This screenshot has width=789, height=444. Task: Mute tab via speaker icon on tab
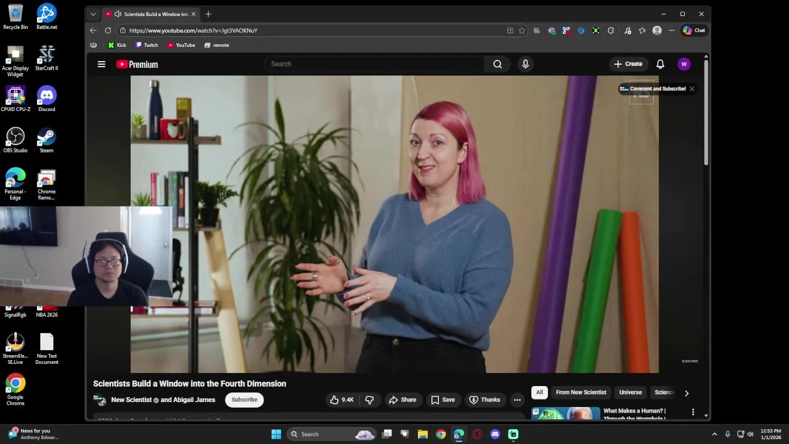117,14
